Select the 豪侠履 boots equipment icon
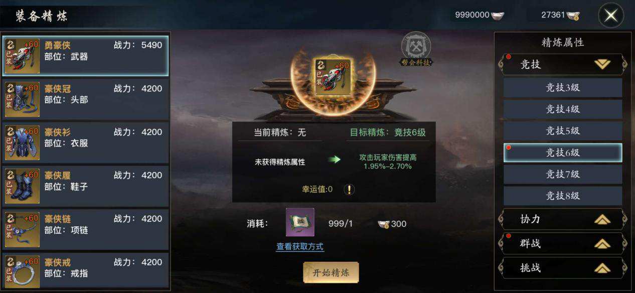Screen dimensions: 635x293 pos(22,186)
